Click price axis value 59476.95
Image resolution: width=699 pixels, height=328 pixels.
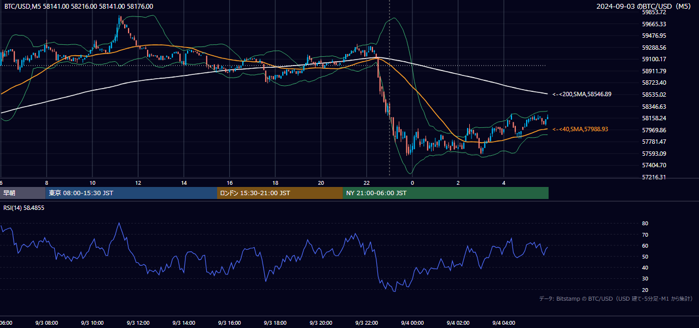[654, 36]
